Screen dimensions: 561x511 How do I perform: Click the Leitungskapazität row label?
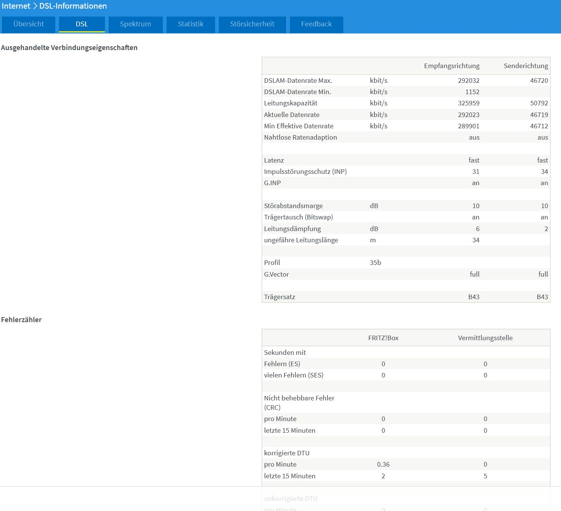point(291,103)
